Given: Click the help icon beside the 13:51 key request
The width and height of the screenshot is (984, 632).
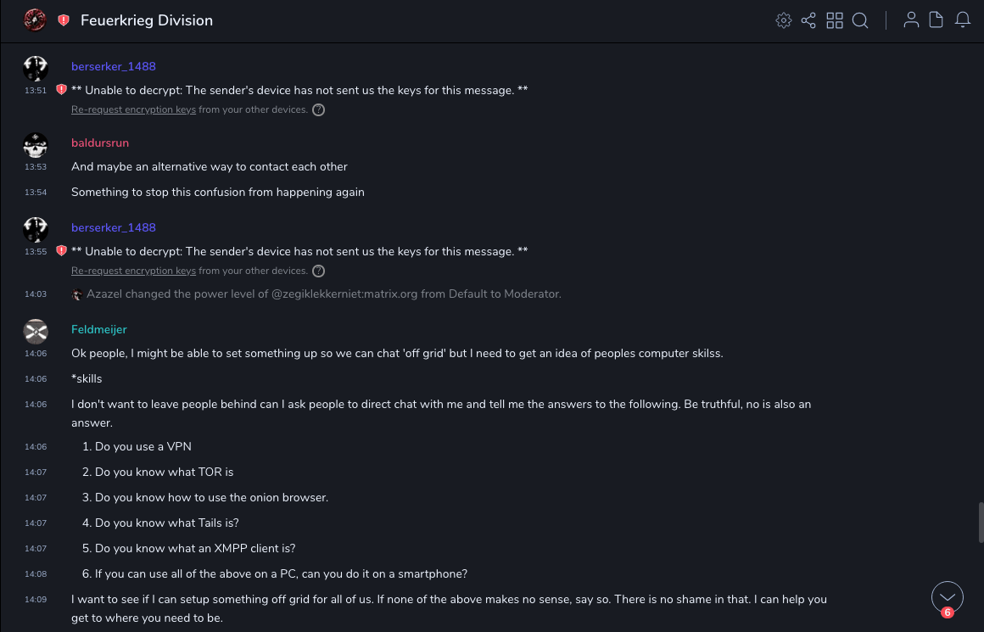Looking at the screenshot, I should click(318, 110).
